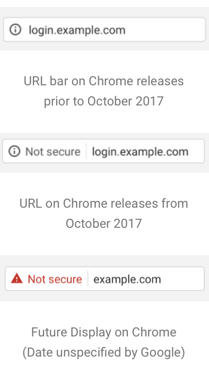Click the caption line 'URL on Chrome releases from'
The image size is (209, 373).
[104, 203]
